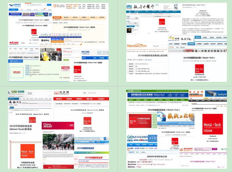Click the China aktuell magenta header
This screenshot has width=232, height=172.
point(58,126)
